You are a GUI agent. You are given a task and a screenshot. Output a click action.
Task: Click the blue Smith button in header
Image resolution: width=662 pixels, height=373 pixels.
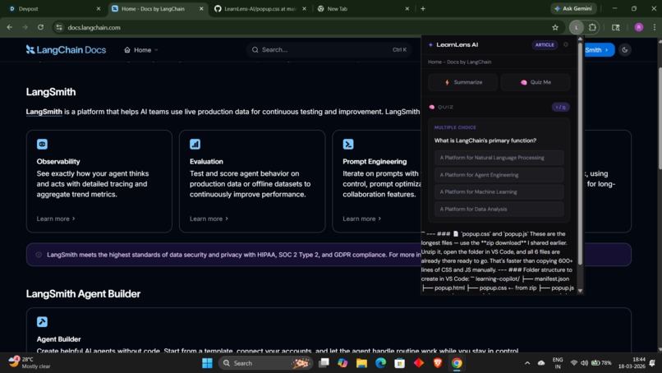point(599,50)
